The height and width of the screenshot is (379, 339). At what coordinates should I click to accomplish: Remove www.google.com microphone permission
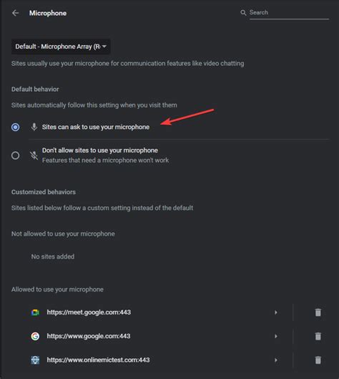(x=318, y=336)
